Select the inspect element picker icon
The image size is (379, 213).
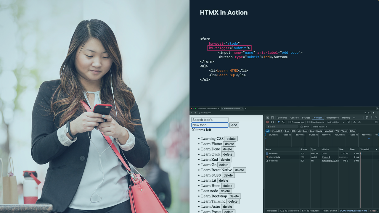click(x=268, y=117)
